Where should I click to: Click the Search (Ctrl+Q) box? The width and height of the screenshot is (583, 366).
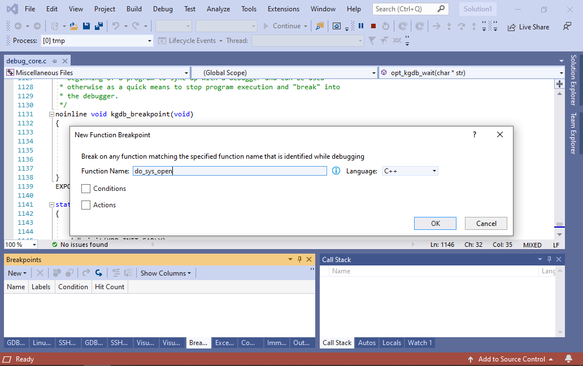pyautogui.click(x=411, y=9)
